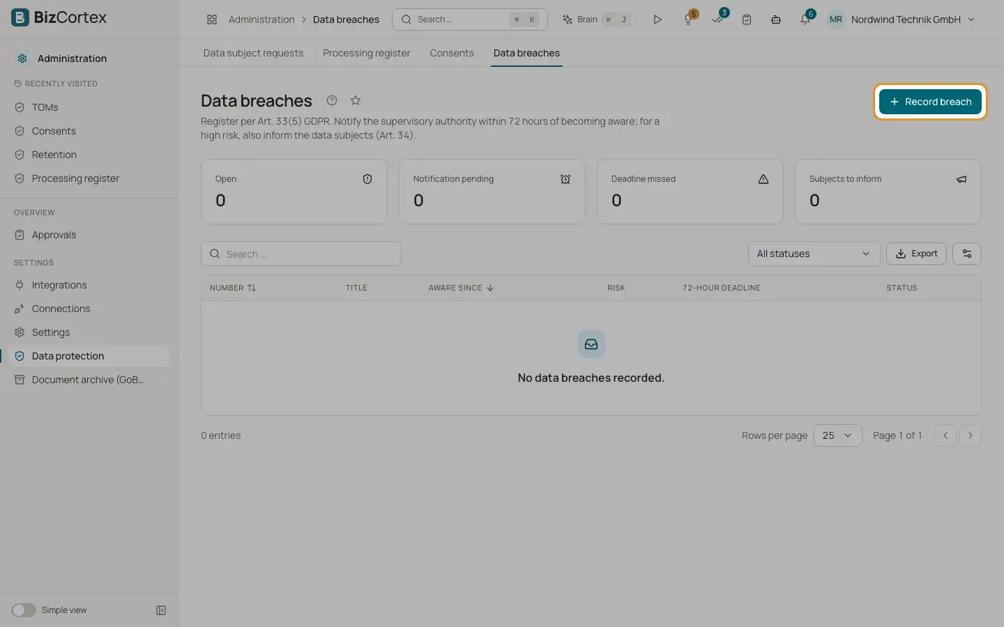Screen dimensions: 1004x627
Task: Star the Data breaches page as favorite
Action: pyautogui.click(x=356, y=100)
